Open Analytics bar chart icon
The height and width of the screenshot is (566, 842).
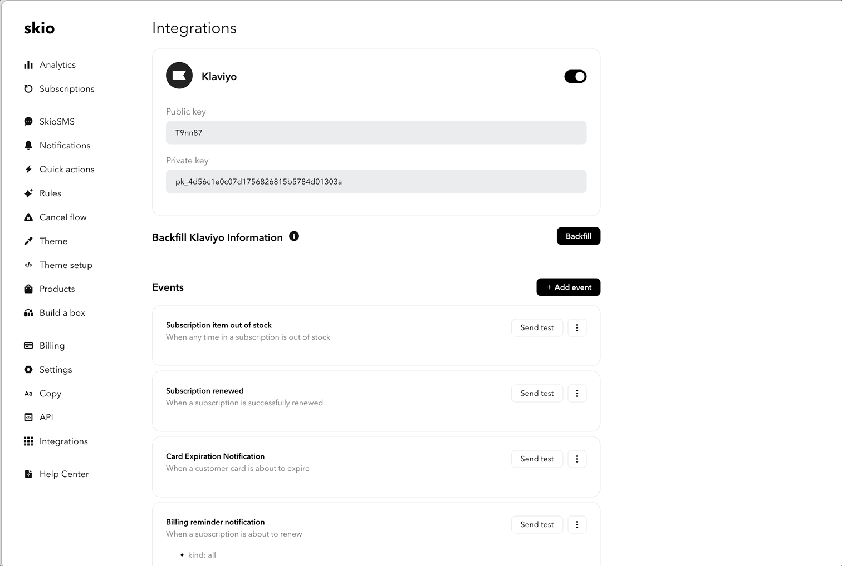point(28,65)
